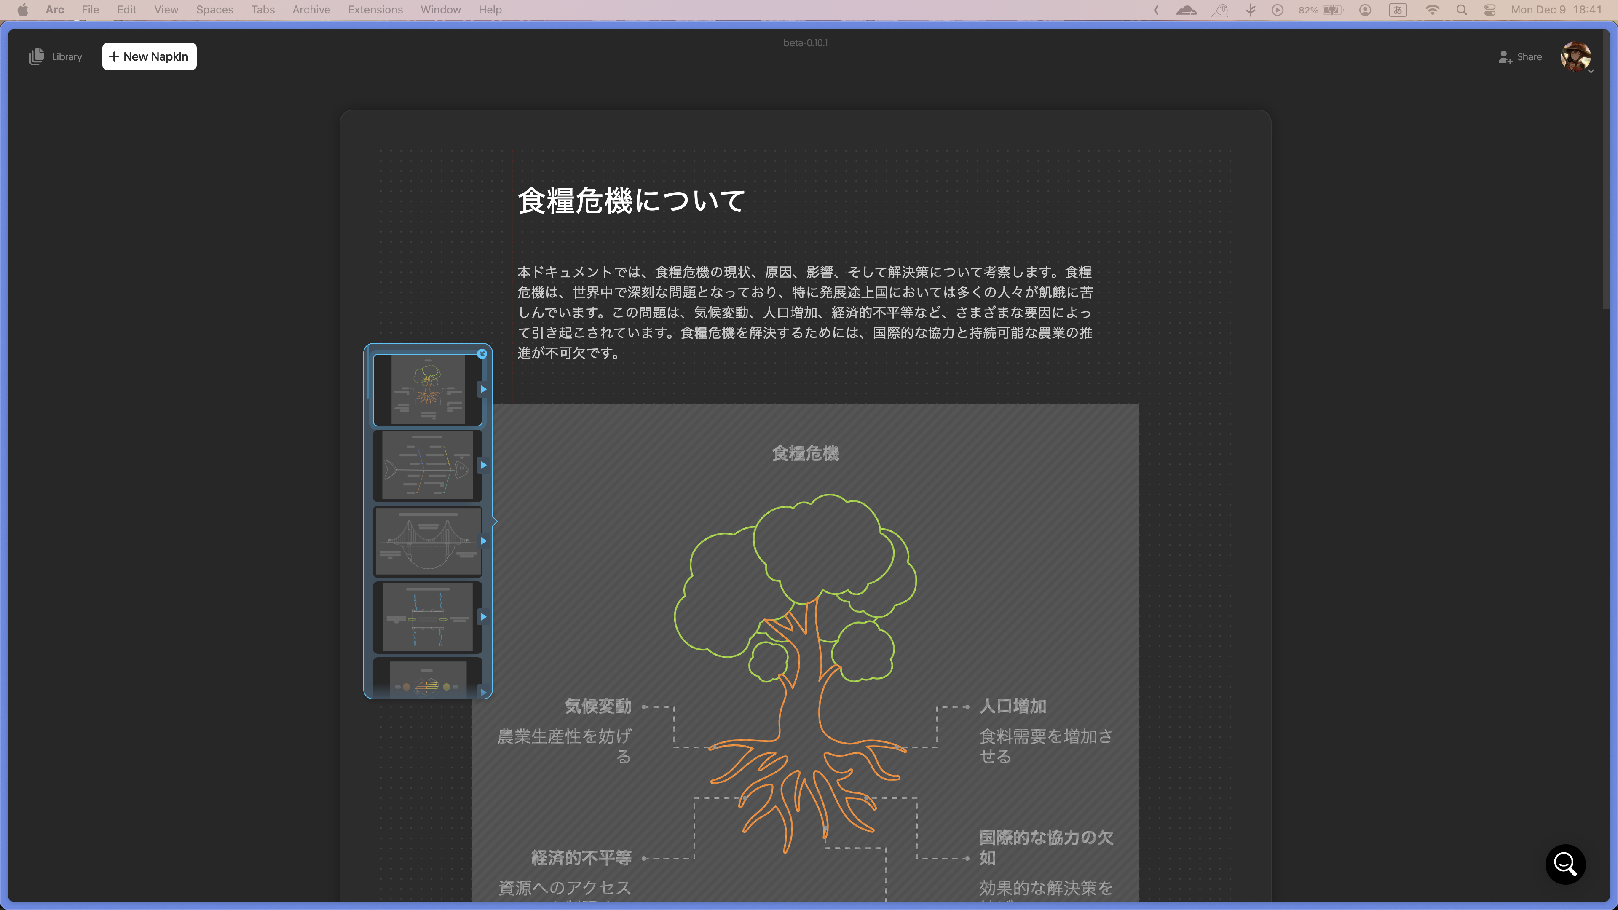
Task: Click the Cloudflare icon in the menu bar
Action: [1186, 10]
